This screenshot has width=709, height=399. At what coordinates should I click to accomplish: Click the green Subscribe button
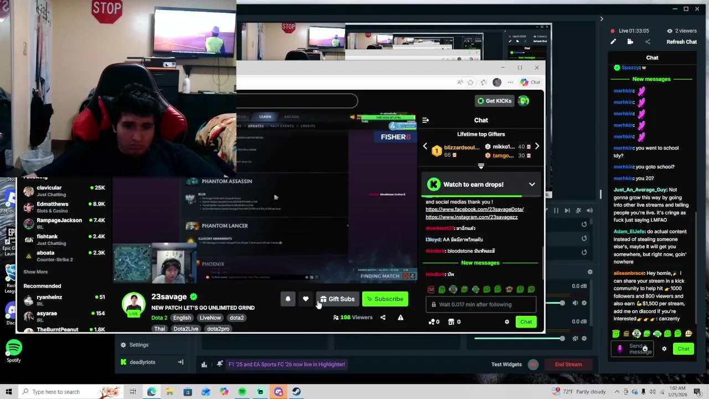tap(385, 299)
